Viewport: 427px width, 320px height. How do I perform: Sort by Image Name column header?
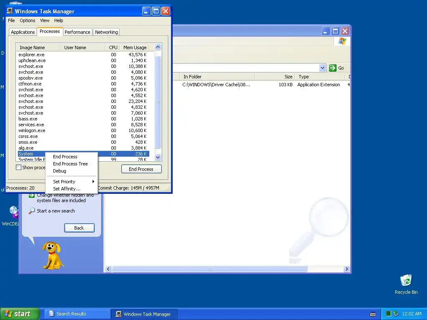pyautogui.click(x=38, y=47)
